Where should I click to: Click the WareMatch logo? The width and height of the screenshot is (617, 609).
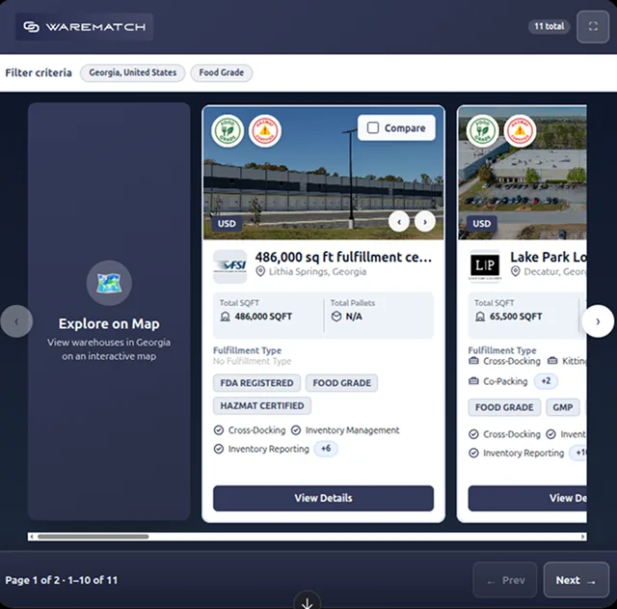(x=84, y=27)
